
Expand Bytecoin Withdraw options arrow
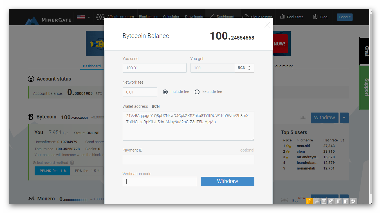(x=344, y=118)
